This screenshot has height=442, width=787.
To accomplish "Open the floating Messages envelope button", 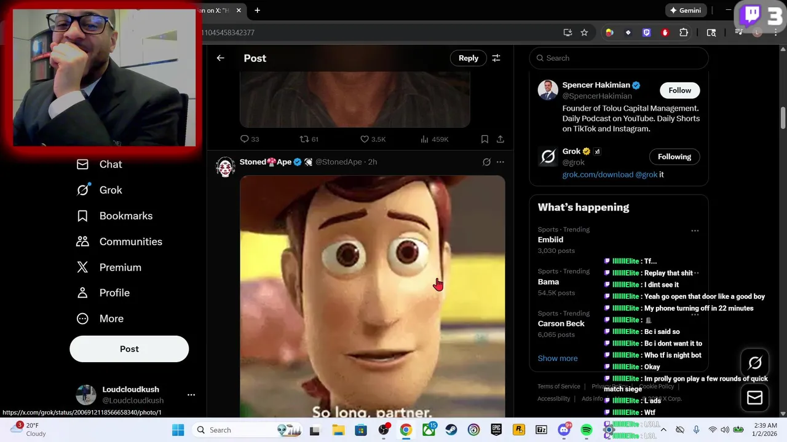I will pyautogui.click(x=755, y=398).
